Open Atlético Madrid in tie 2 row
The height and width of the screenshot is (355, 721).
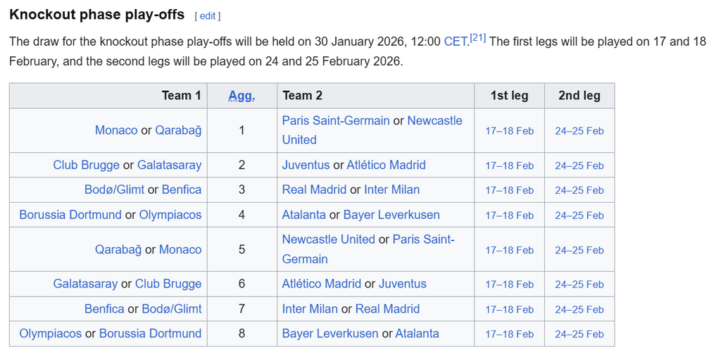point(386,165)
